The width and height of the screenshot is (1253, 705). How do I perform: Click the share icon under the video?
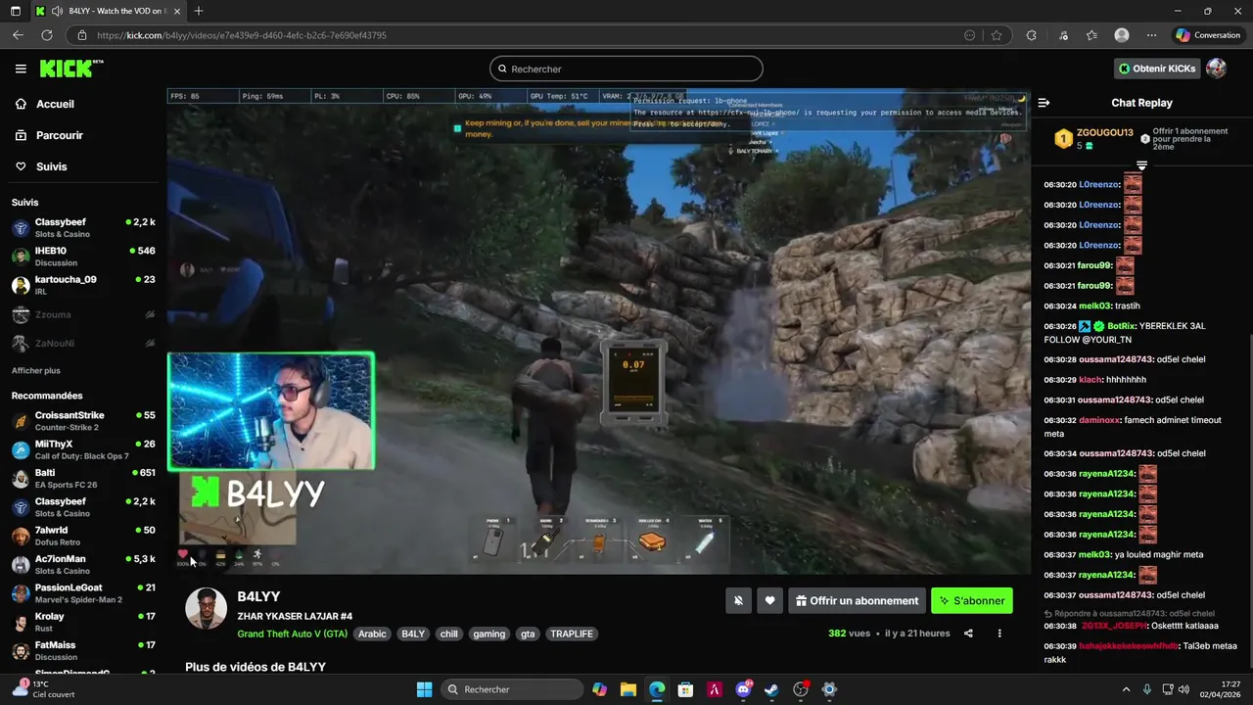tap(968, 634)
